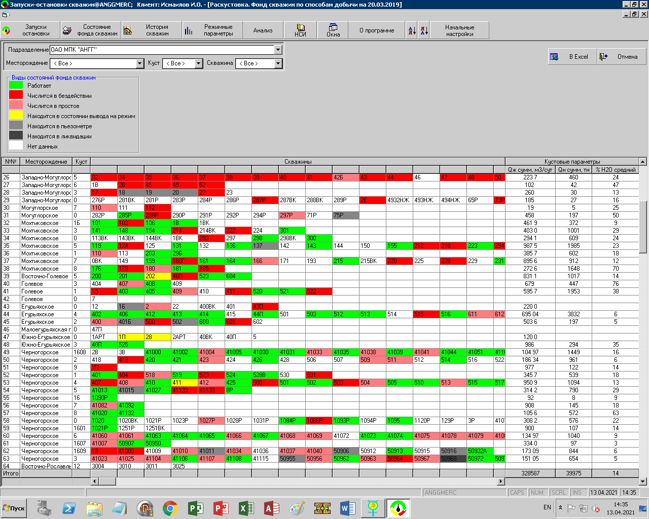The height and width of the screenshot is (519, 649).
Task: Open Google Chrome from the taskbar
Action: 170,508
